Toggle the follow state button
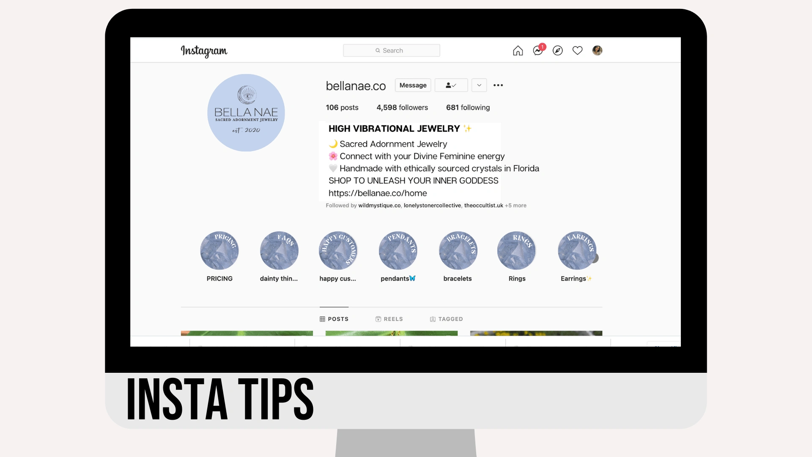The image size is (812, 457). pyautogui.click(x=451, y=85)
